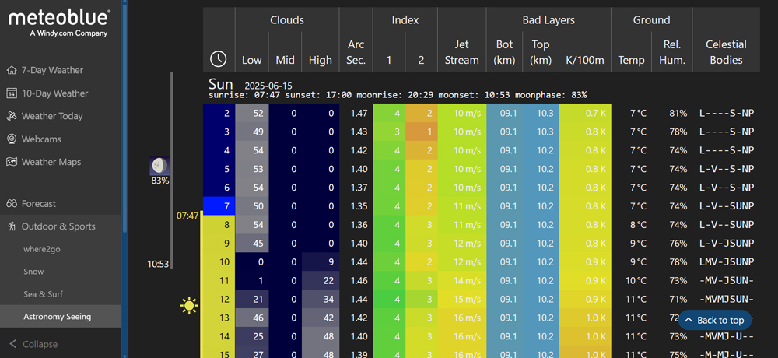Click the Ground group header
Image resolution: width=778 pixels, height=358 pixels.
coord(651,20)
